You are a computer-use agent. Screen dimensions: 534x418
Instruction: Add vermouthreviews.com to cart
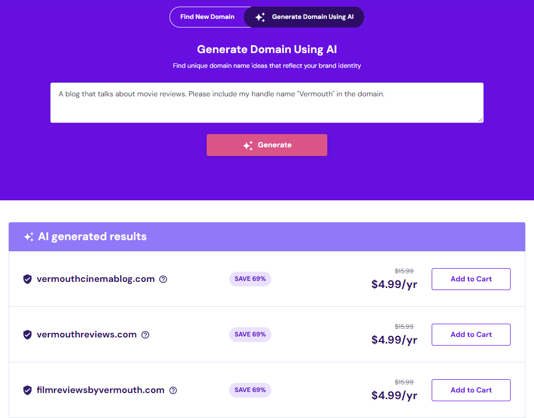[x=471, y=334]
